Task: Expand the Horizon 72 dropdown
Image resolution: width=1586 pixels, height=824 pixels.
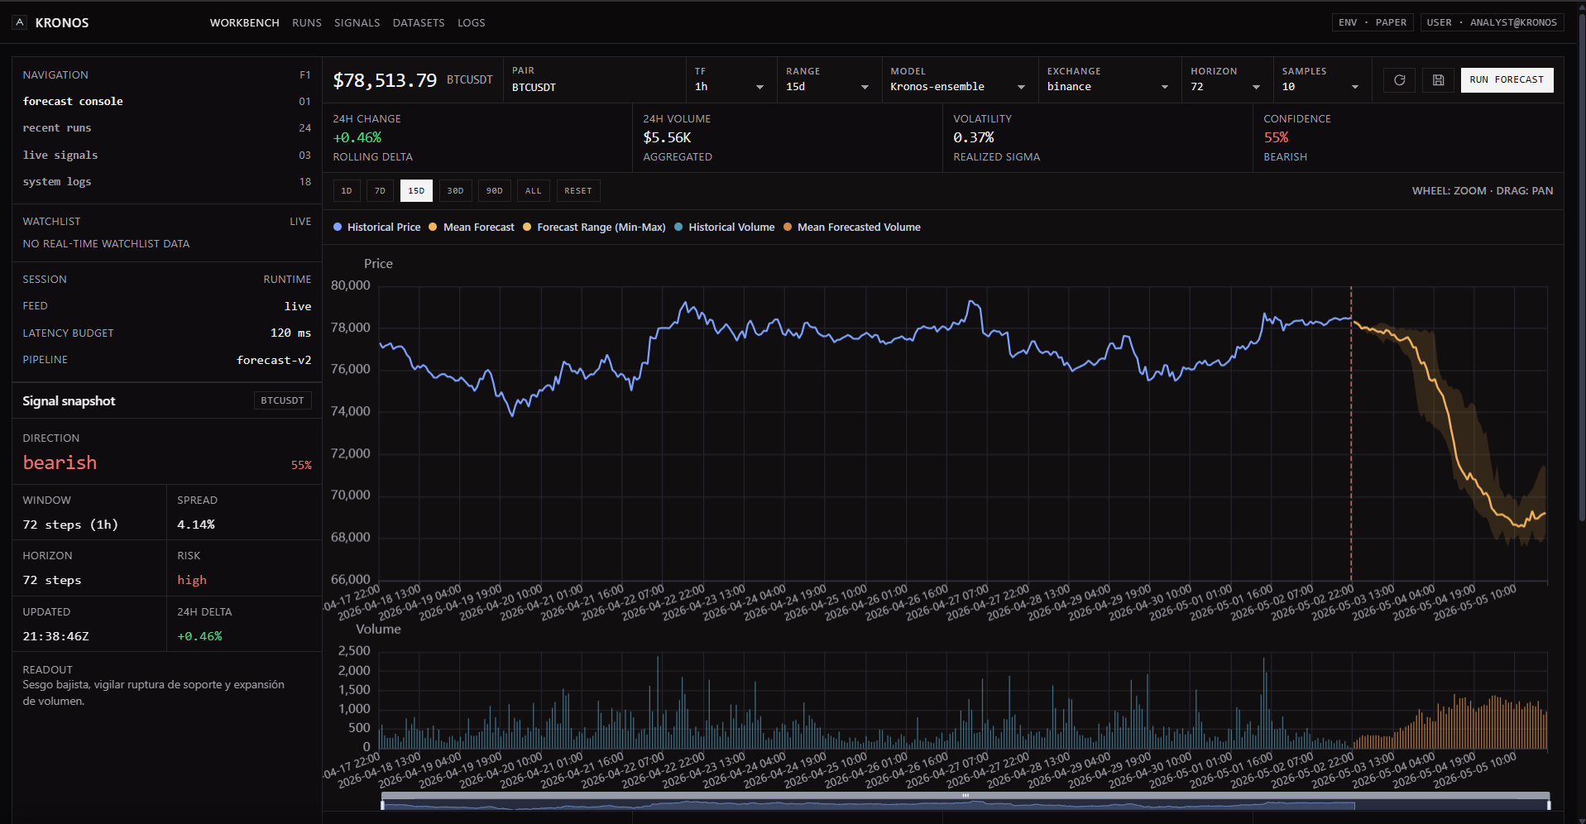Action: coord(1226,87)
